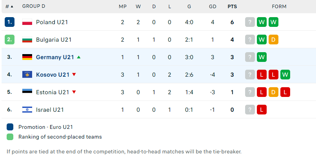Sort standings by PTS column header
Image resolution: width=316 pixels, height=160 pixels.
[232, 6]
